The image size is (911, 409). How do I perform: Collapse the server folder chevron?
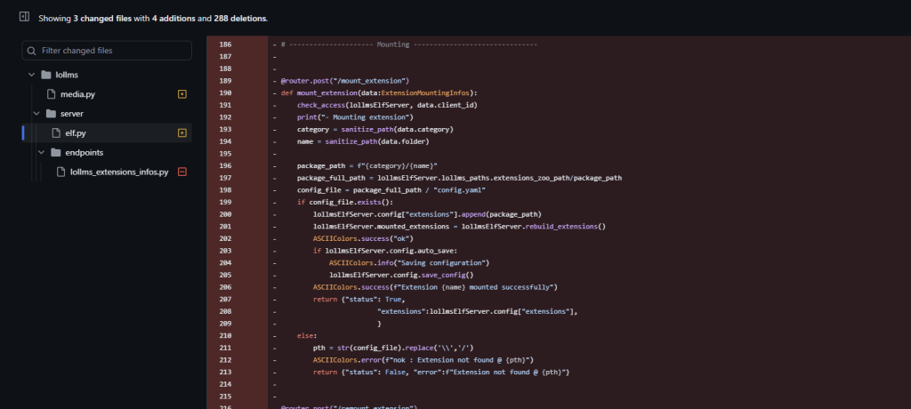coord(36,114)
